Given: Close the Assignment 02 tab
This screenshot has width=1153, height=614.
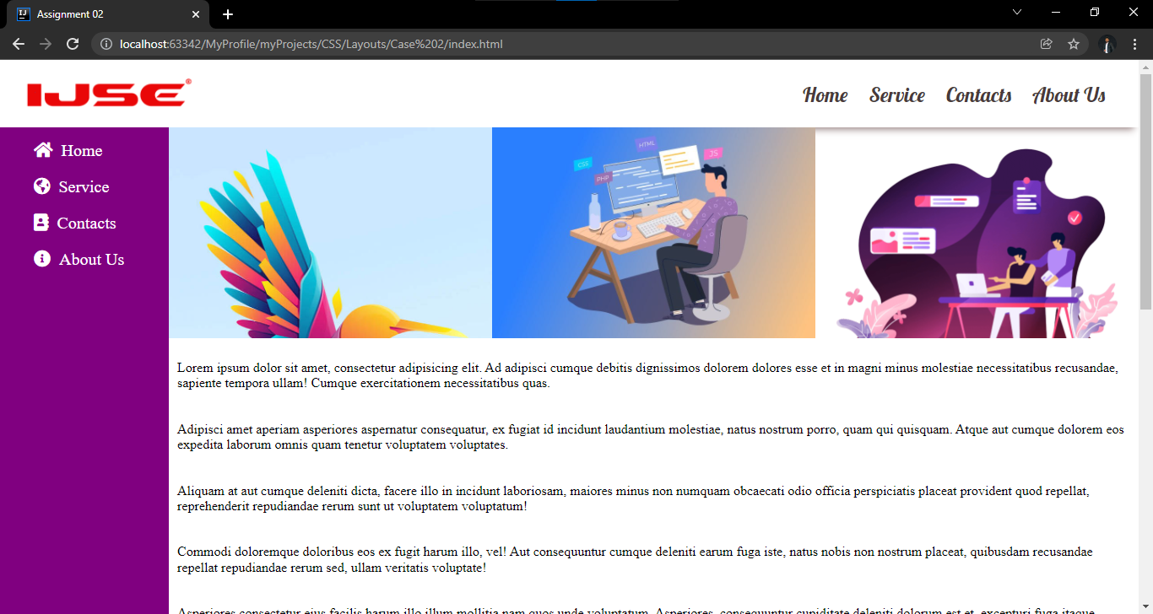Looking at the screenshot, I should coord(196,14).
